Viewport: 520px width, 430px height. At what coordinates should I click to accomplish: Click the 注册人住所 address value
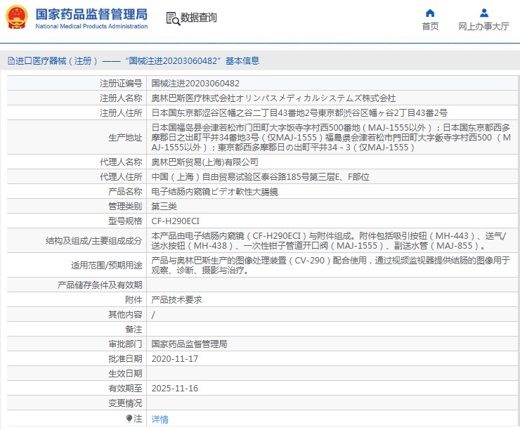point(299,113)
